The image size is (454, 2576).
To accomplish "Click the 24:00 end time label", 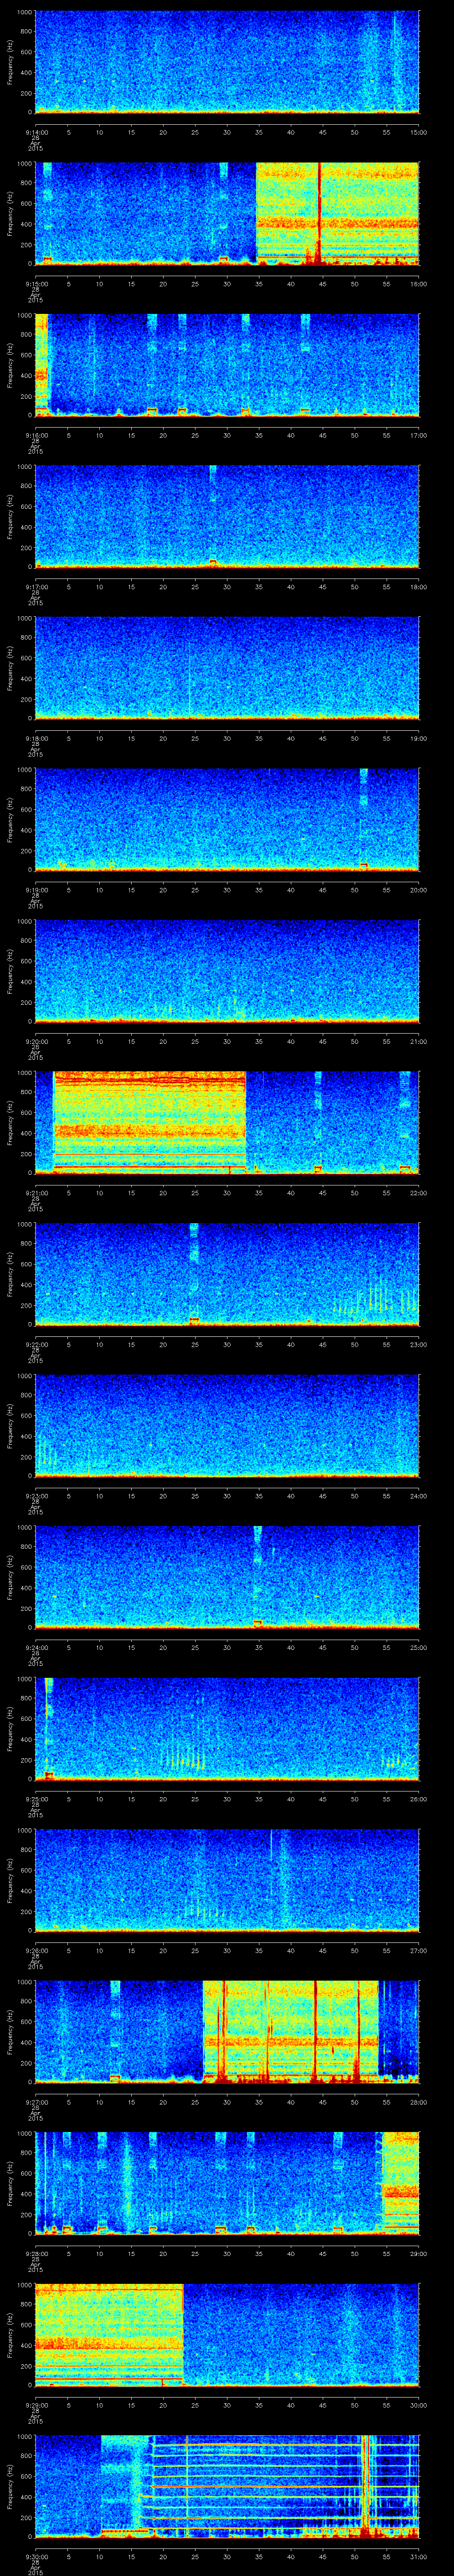I will click(419, 1496).
